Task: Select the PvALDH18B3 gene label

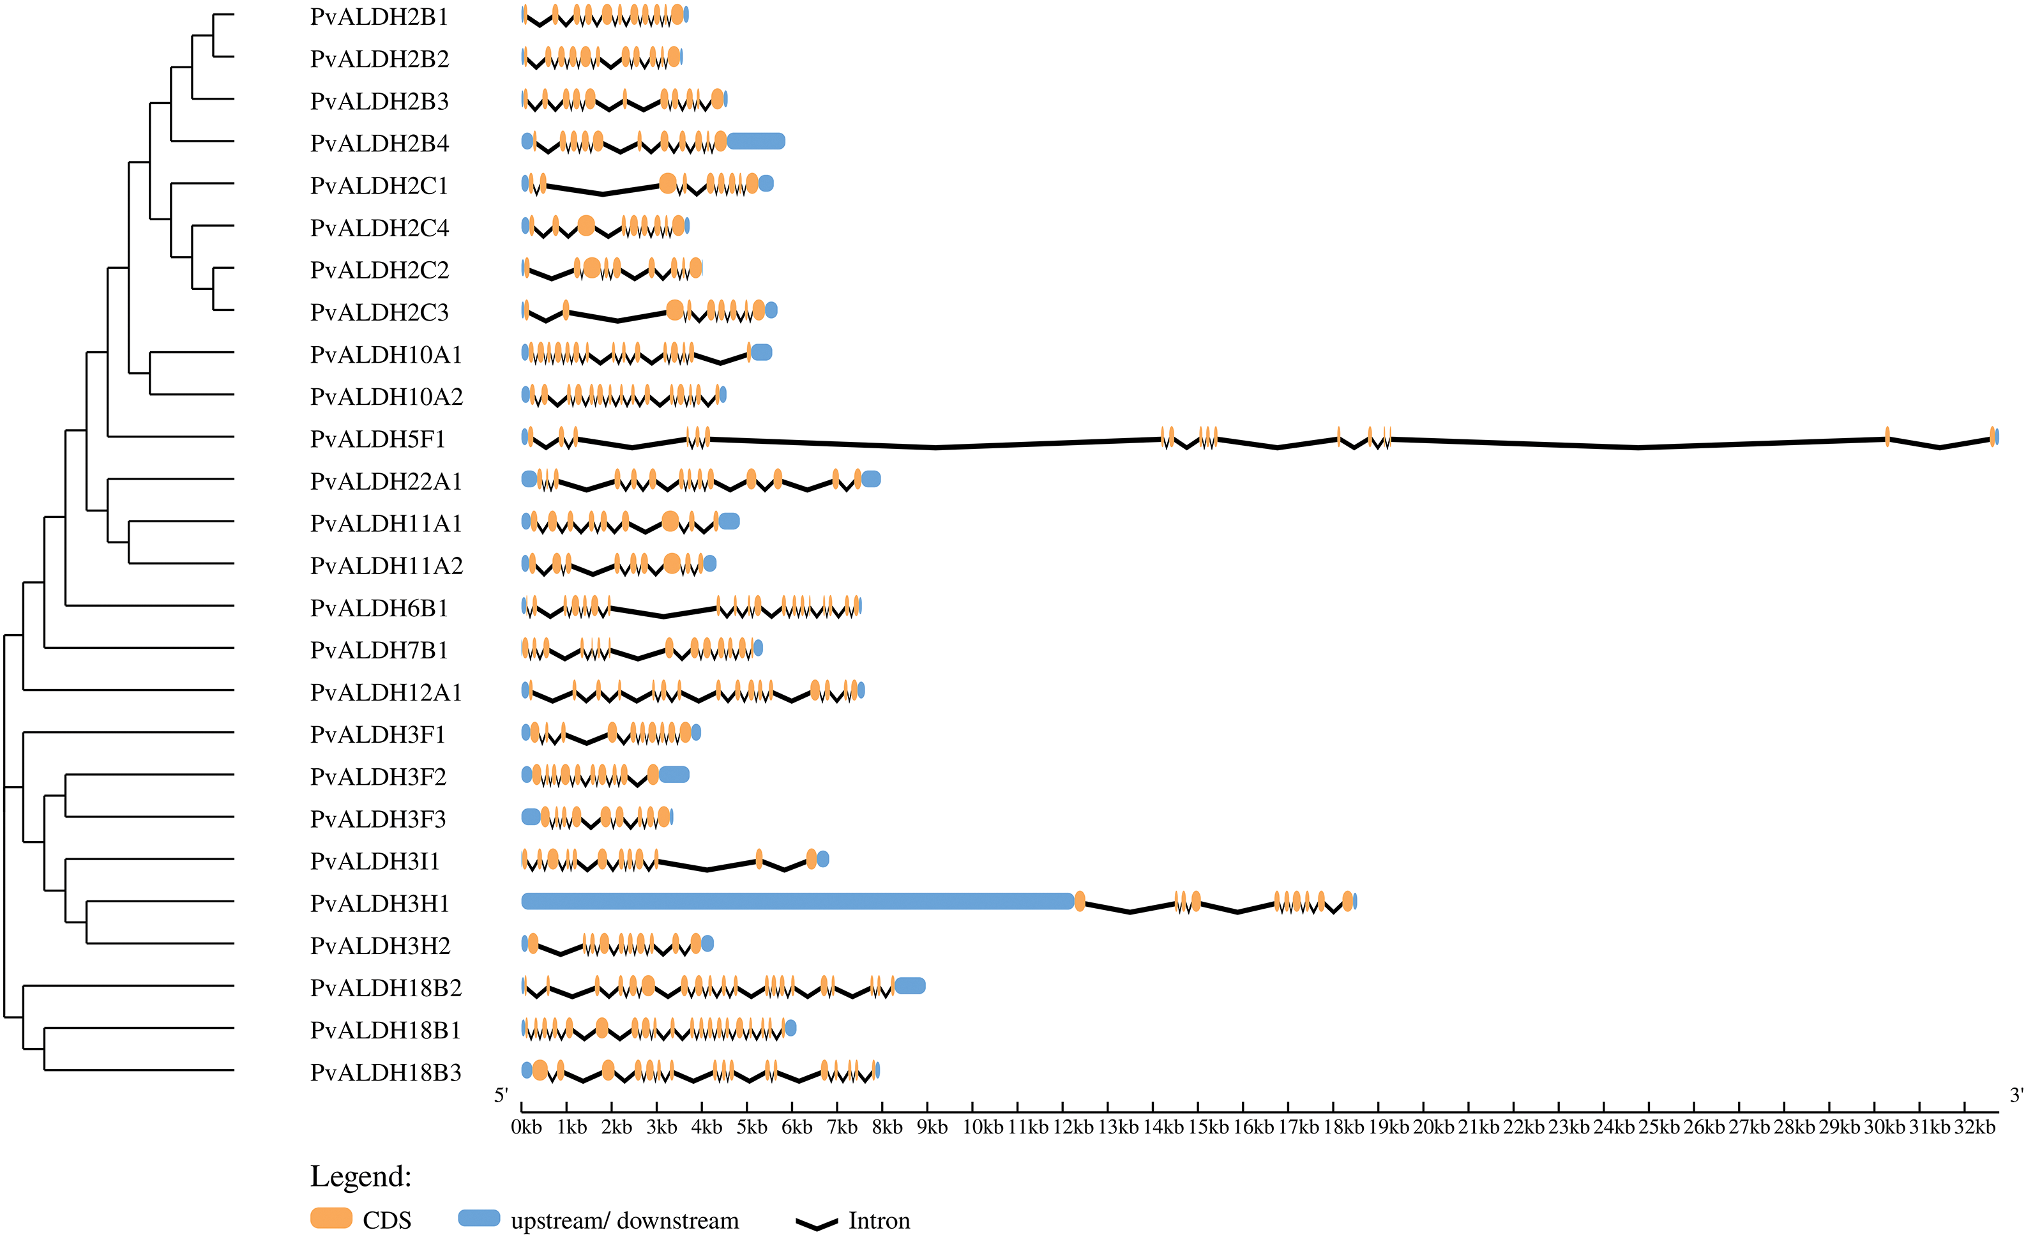Action: [386, 1072]
